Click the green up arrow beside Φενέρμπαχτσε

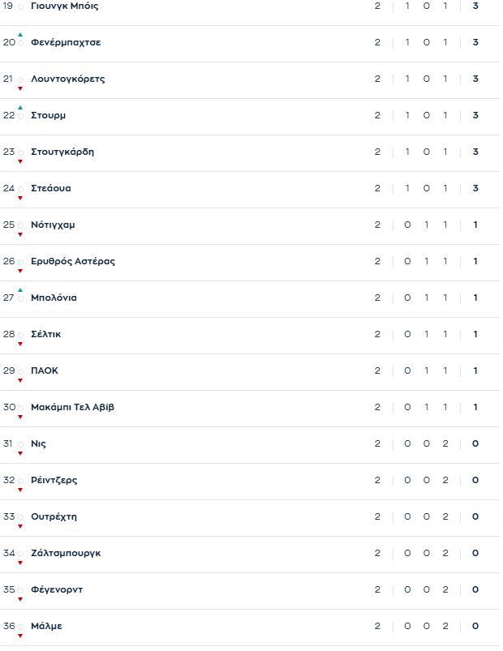[20, 35]
